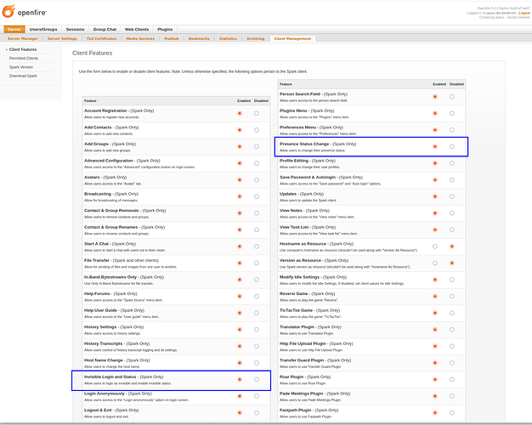The height and width of the screenshot is (425, 532).
Task: Open Statistics submenu
Action: 228,39
